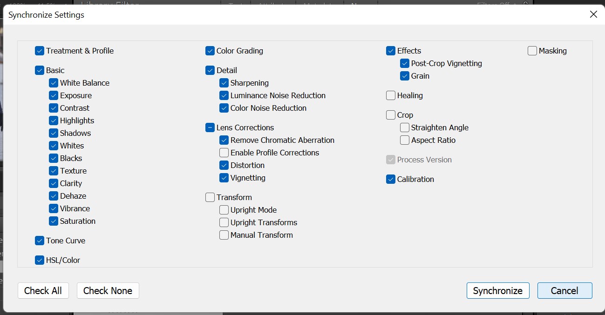The width and height of the screenshot is (605, 315).
Task: Uncheck the Calibration checkbox
Action: coord(391,179)
